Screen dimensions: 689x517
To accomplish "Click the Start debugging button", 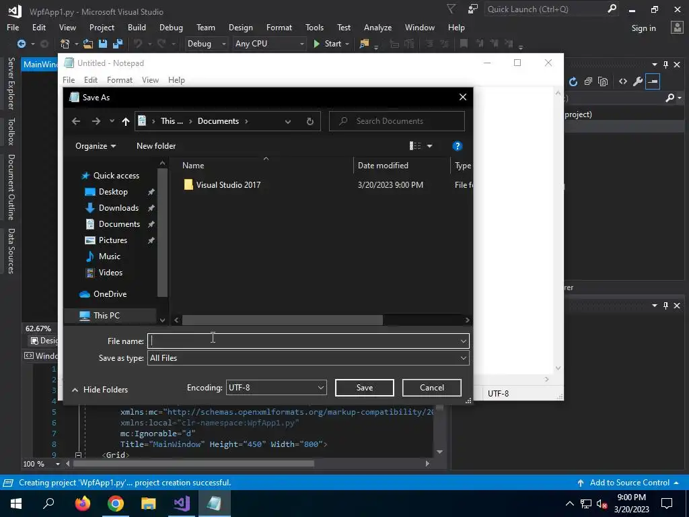I will (x=328, y=44).
